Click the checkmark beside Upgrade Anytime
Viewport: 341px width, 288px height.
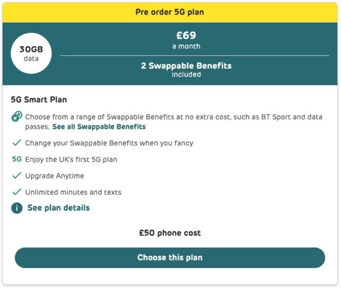pyautogui.click(x=17, y=176)
